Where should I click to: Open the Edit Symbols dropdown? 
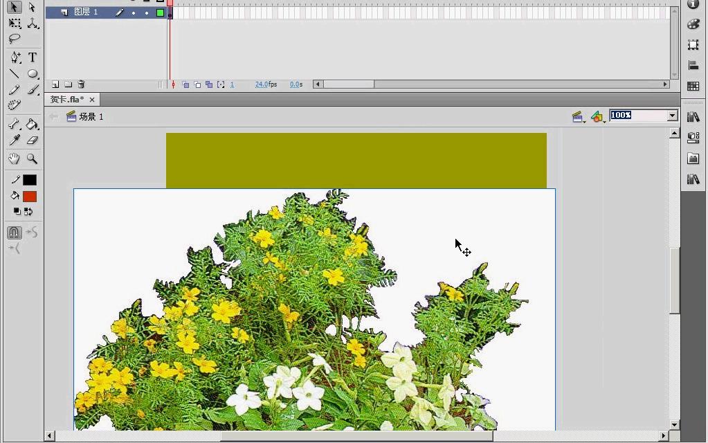point(598,117)
